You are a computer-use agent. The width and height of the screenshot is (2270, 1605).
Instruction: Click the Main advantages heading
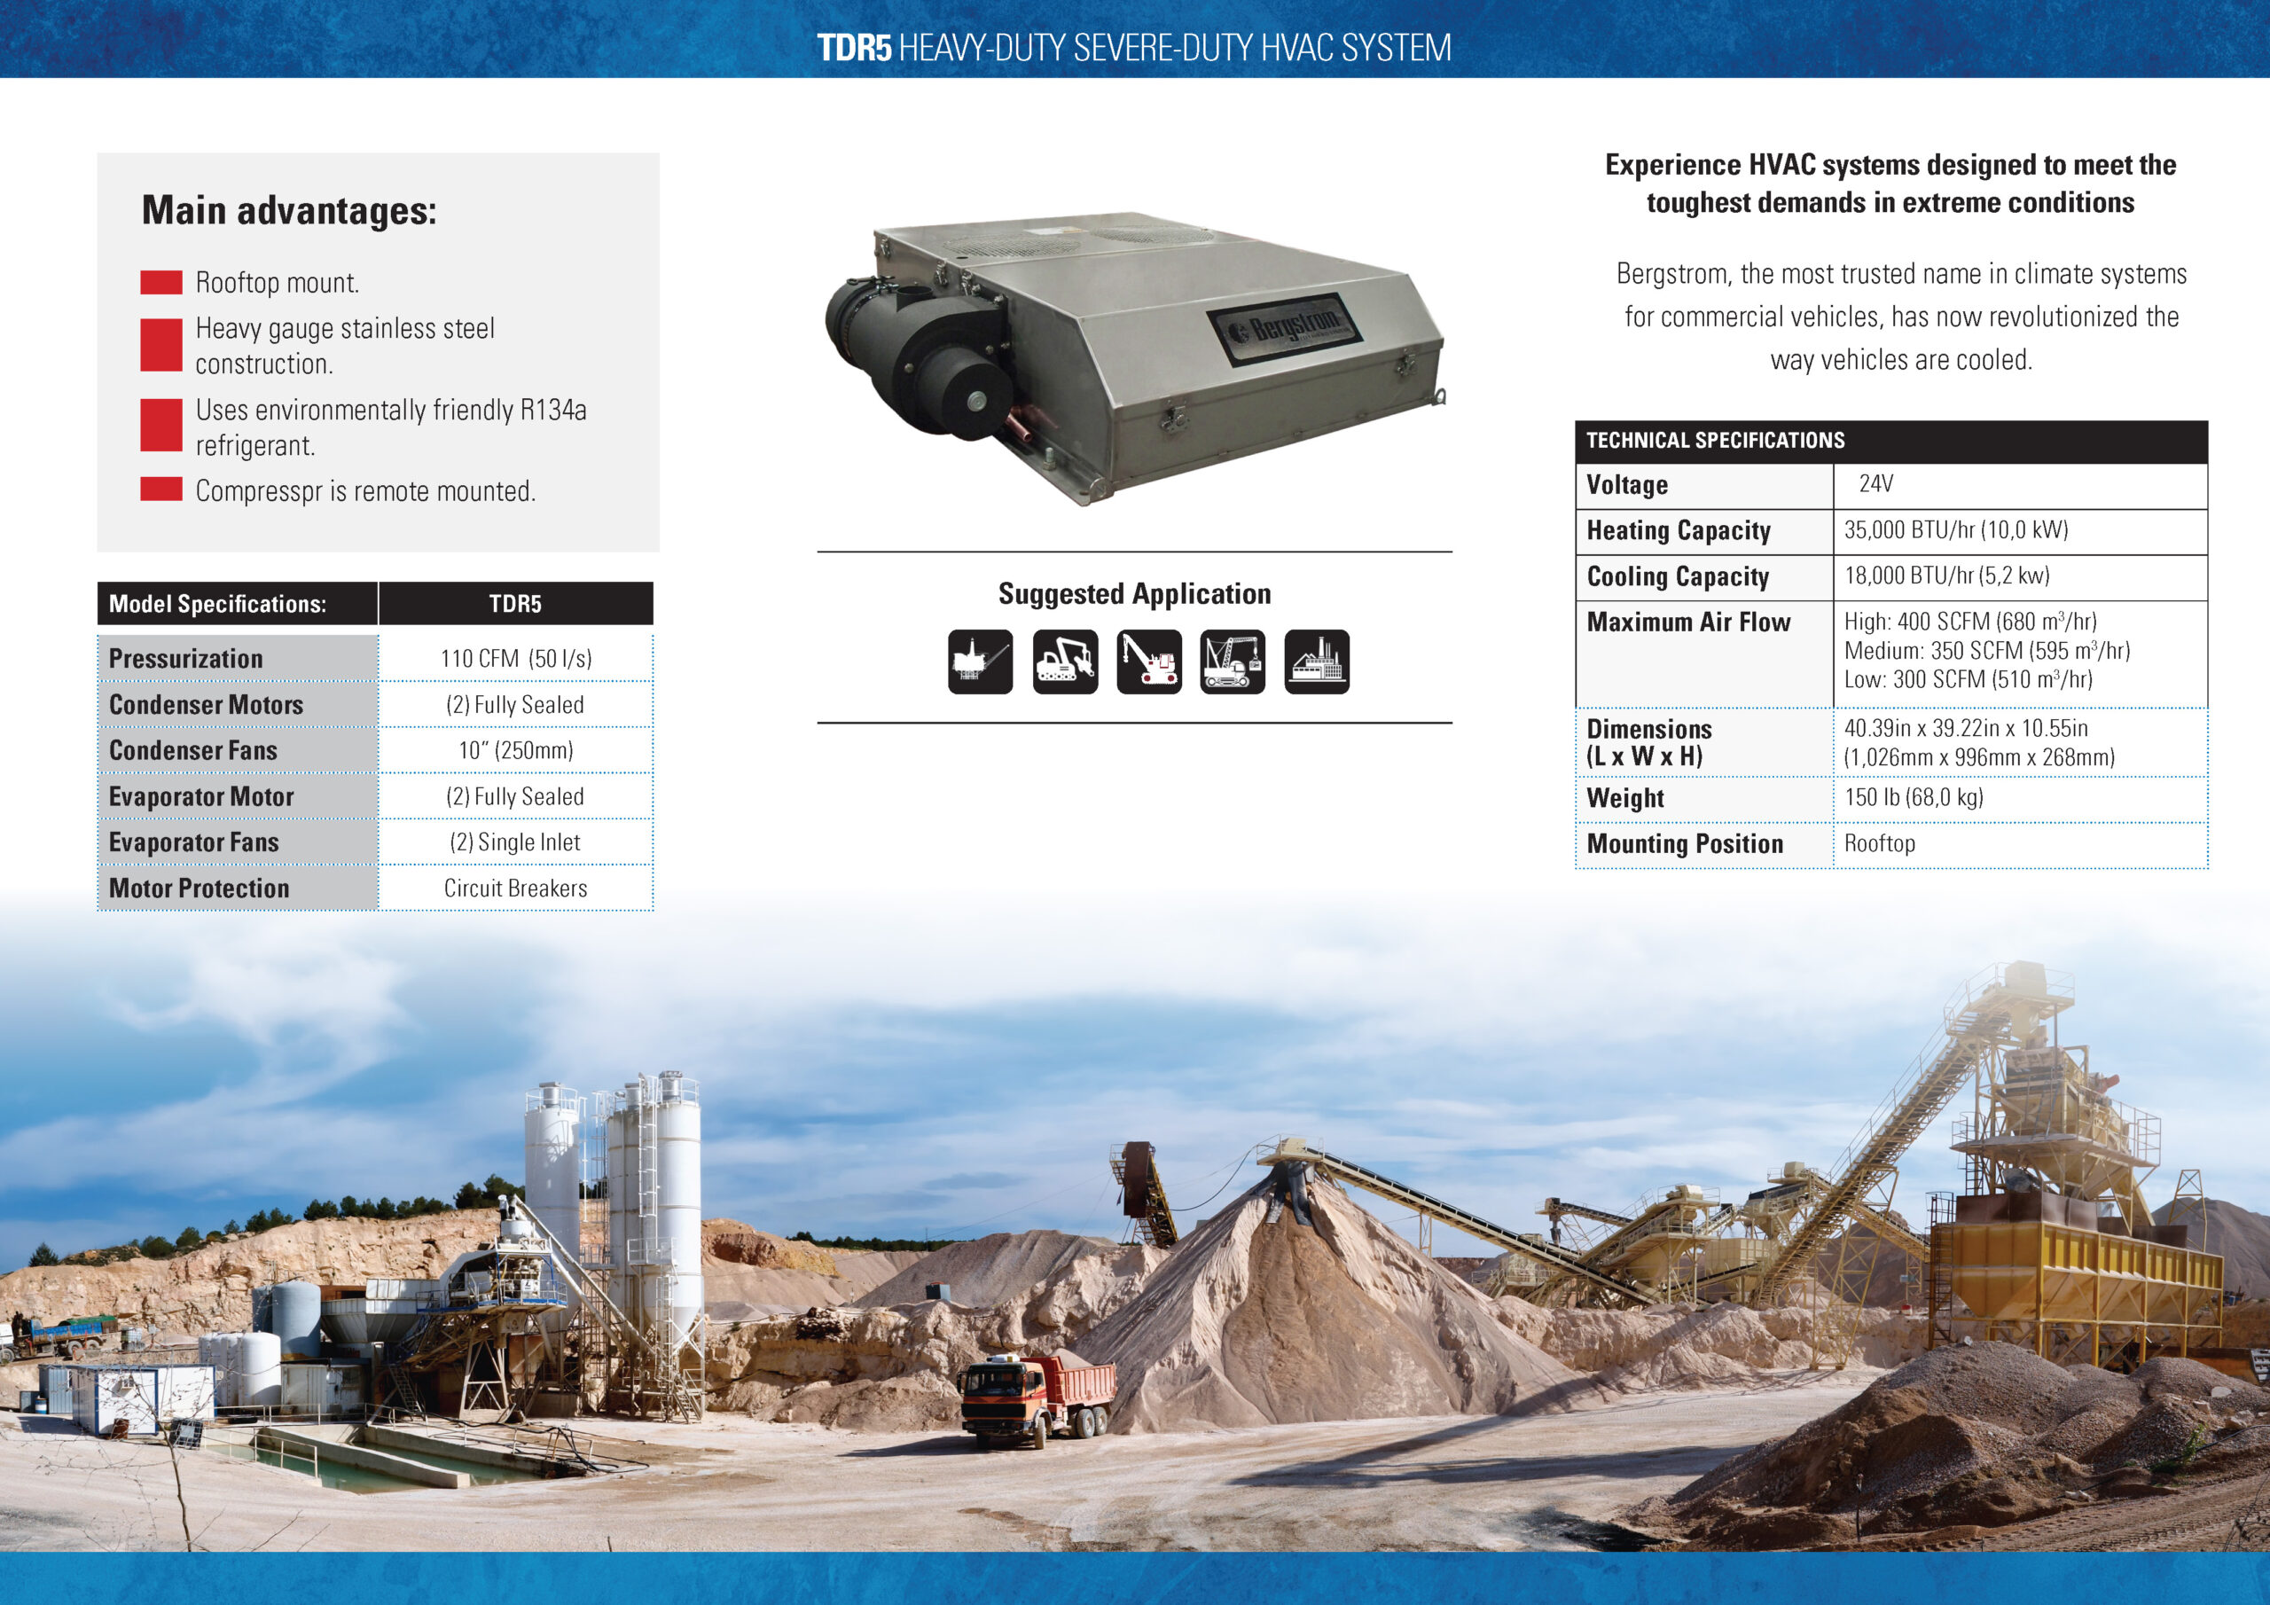pyautogui.click(x=289, y=211)
